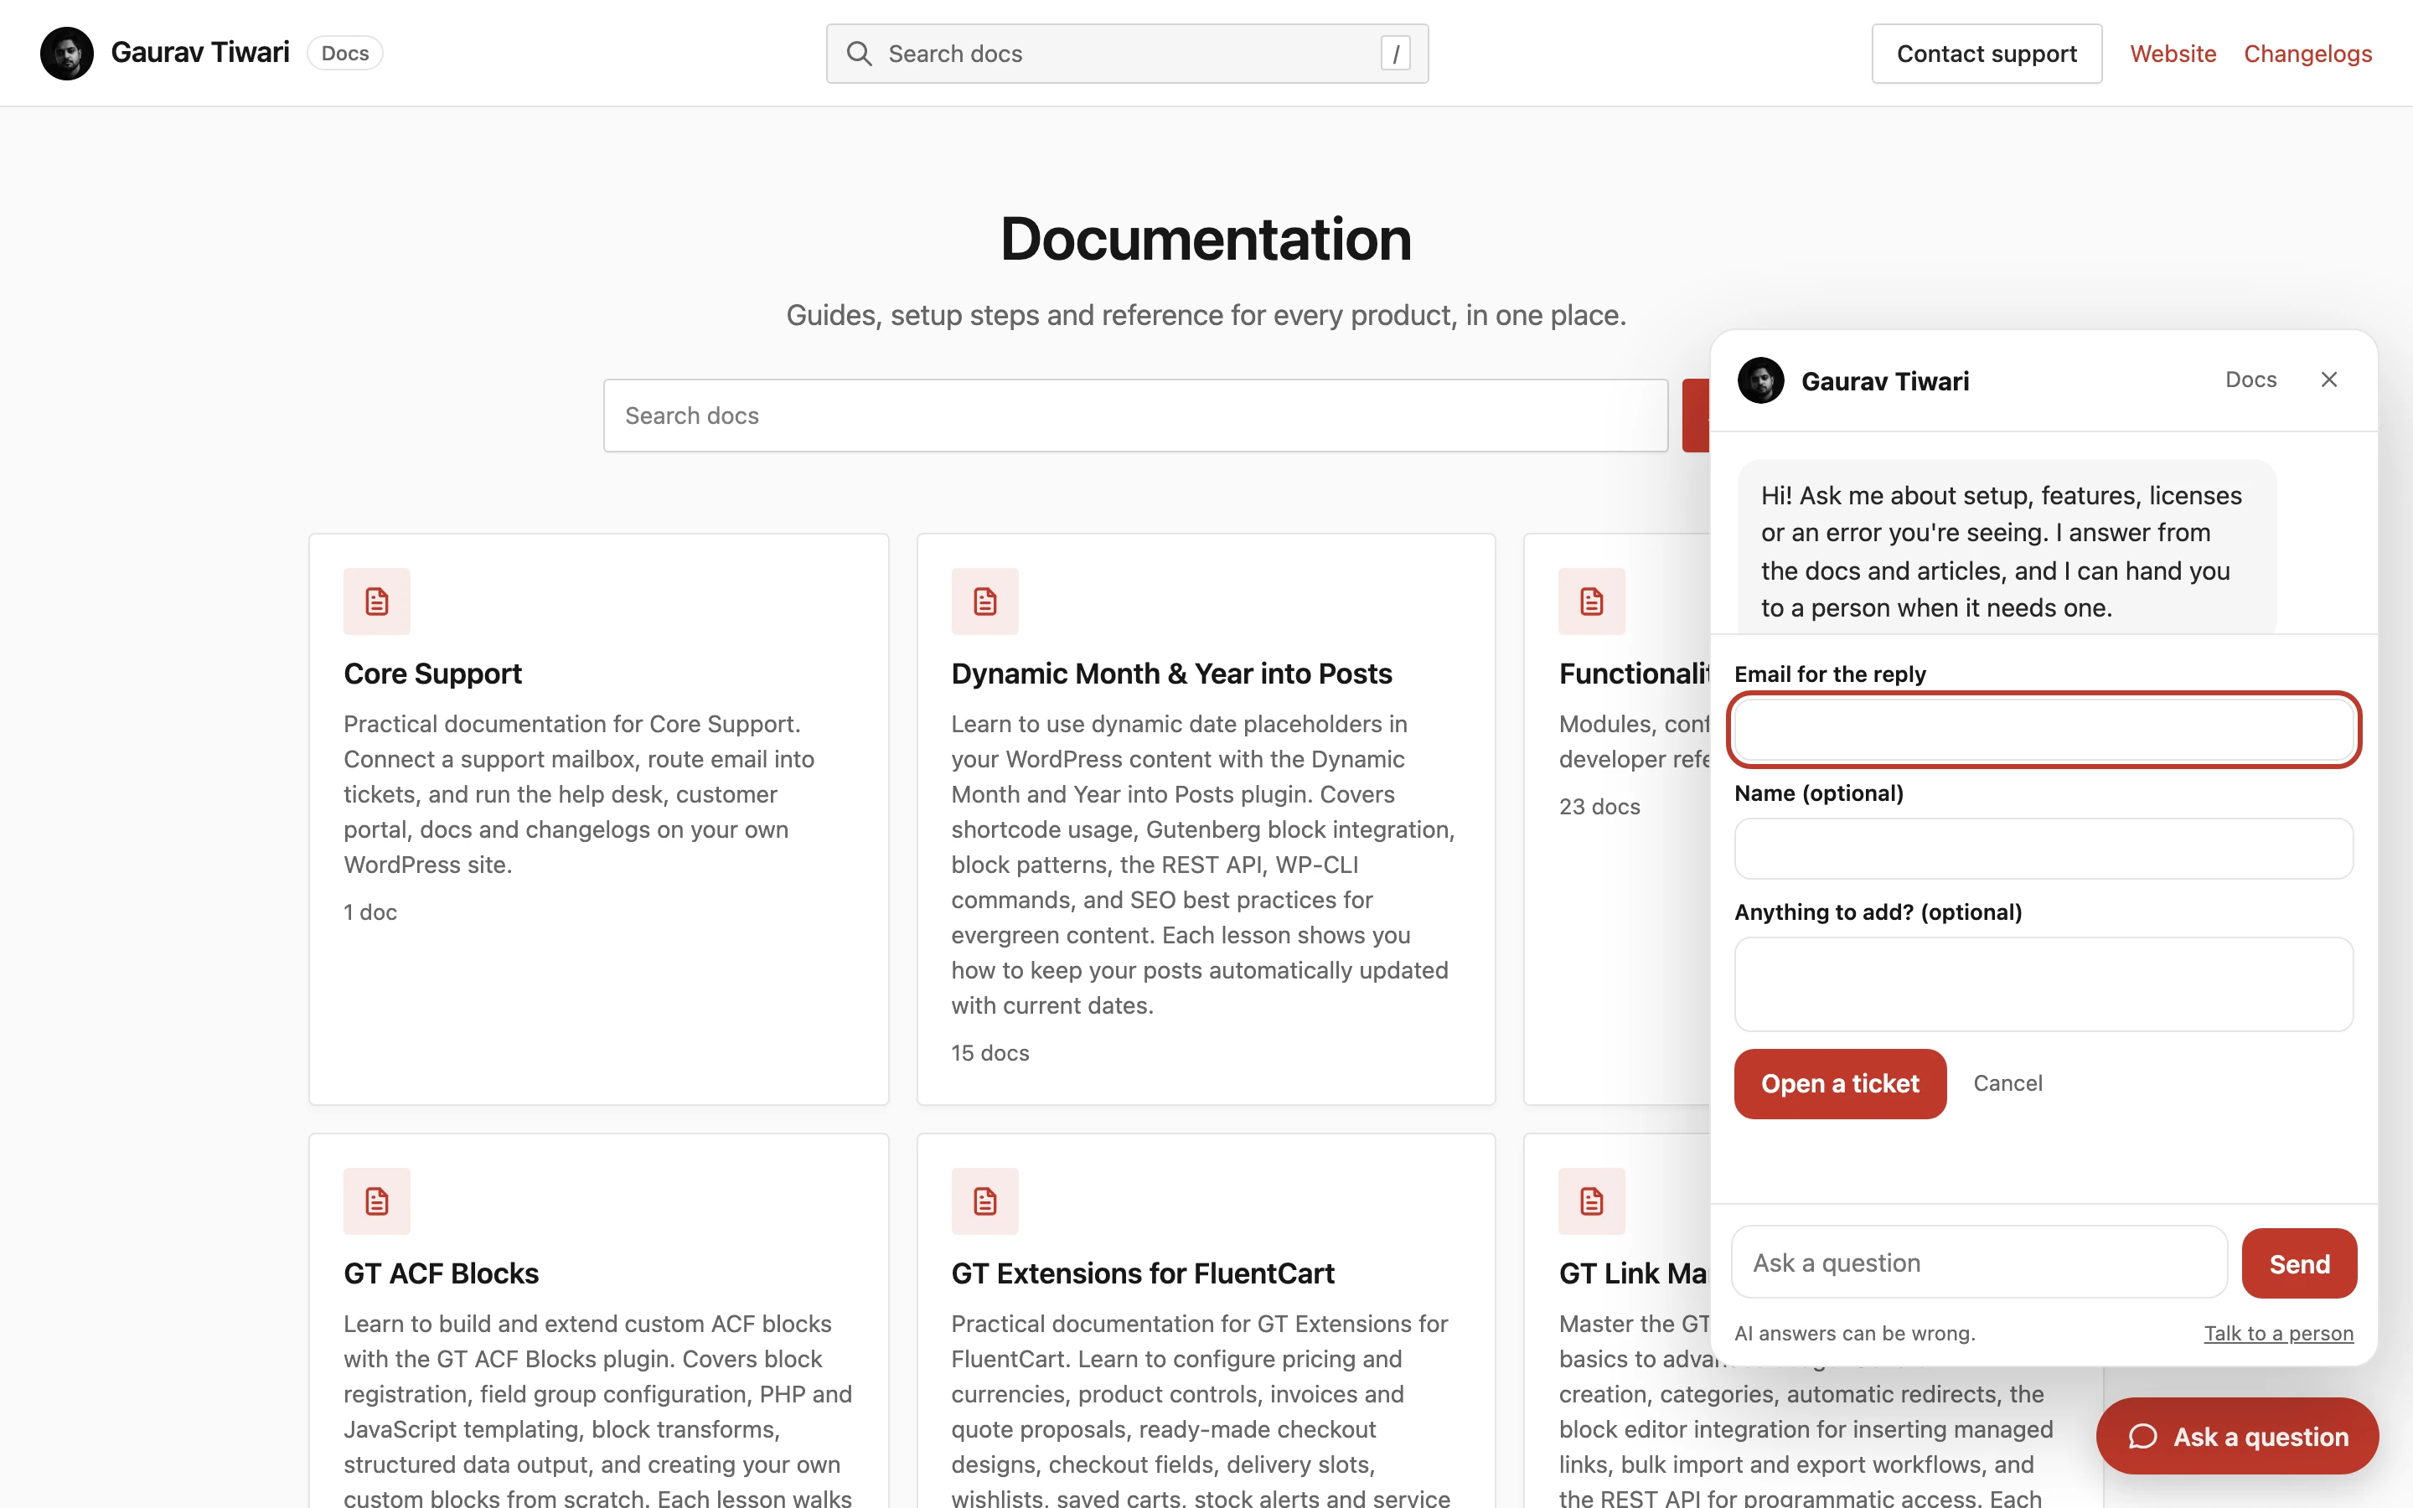
Task: Open the GT Link Manager document icon
Action: coord(1591,1201)
